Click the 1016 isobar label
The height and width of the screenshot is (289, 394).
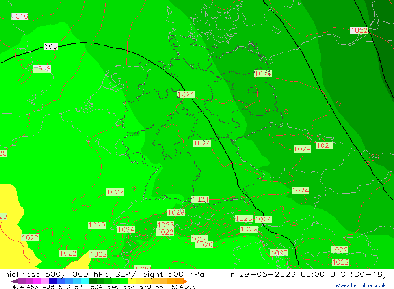[20, 16]
